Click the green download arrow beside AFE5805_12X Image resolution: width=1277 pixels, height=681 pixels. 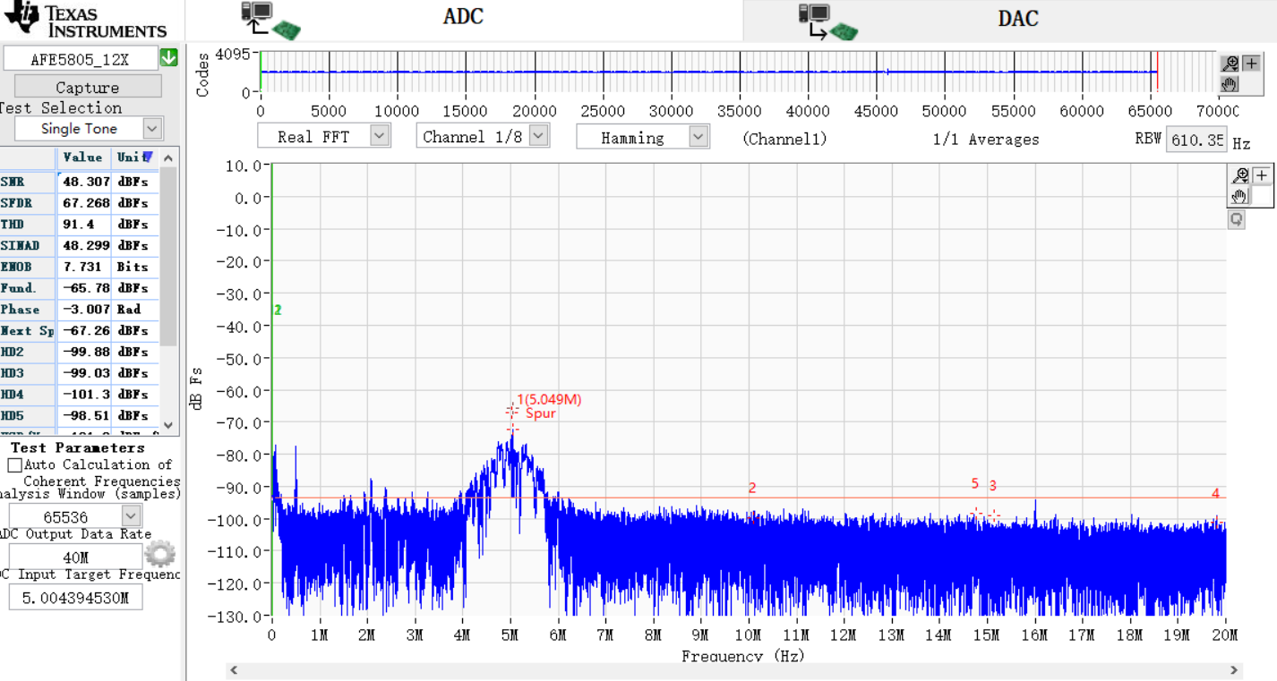click(x=168, y=58)
